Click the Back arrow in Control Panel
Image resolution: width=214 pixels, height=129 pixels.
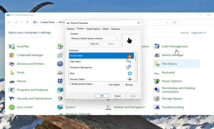point(9,22)
